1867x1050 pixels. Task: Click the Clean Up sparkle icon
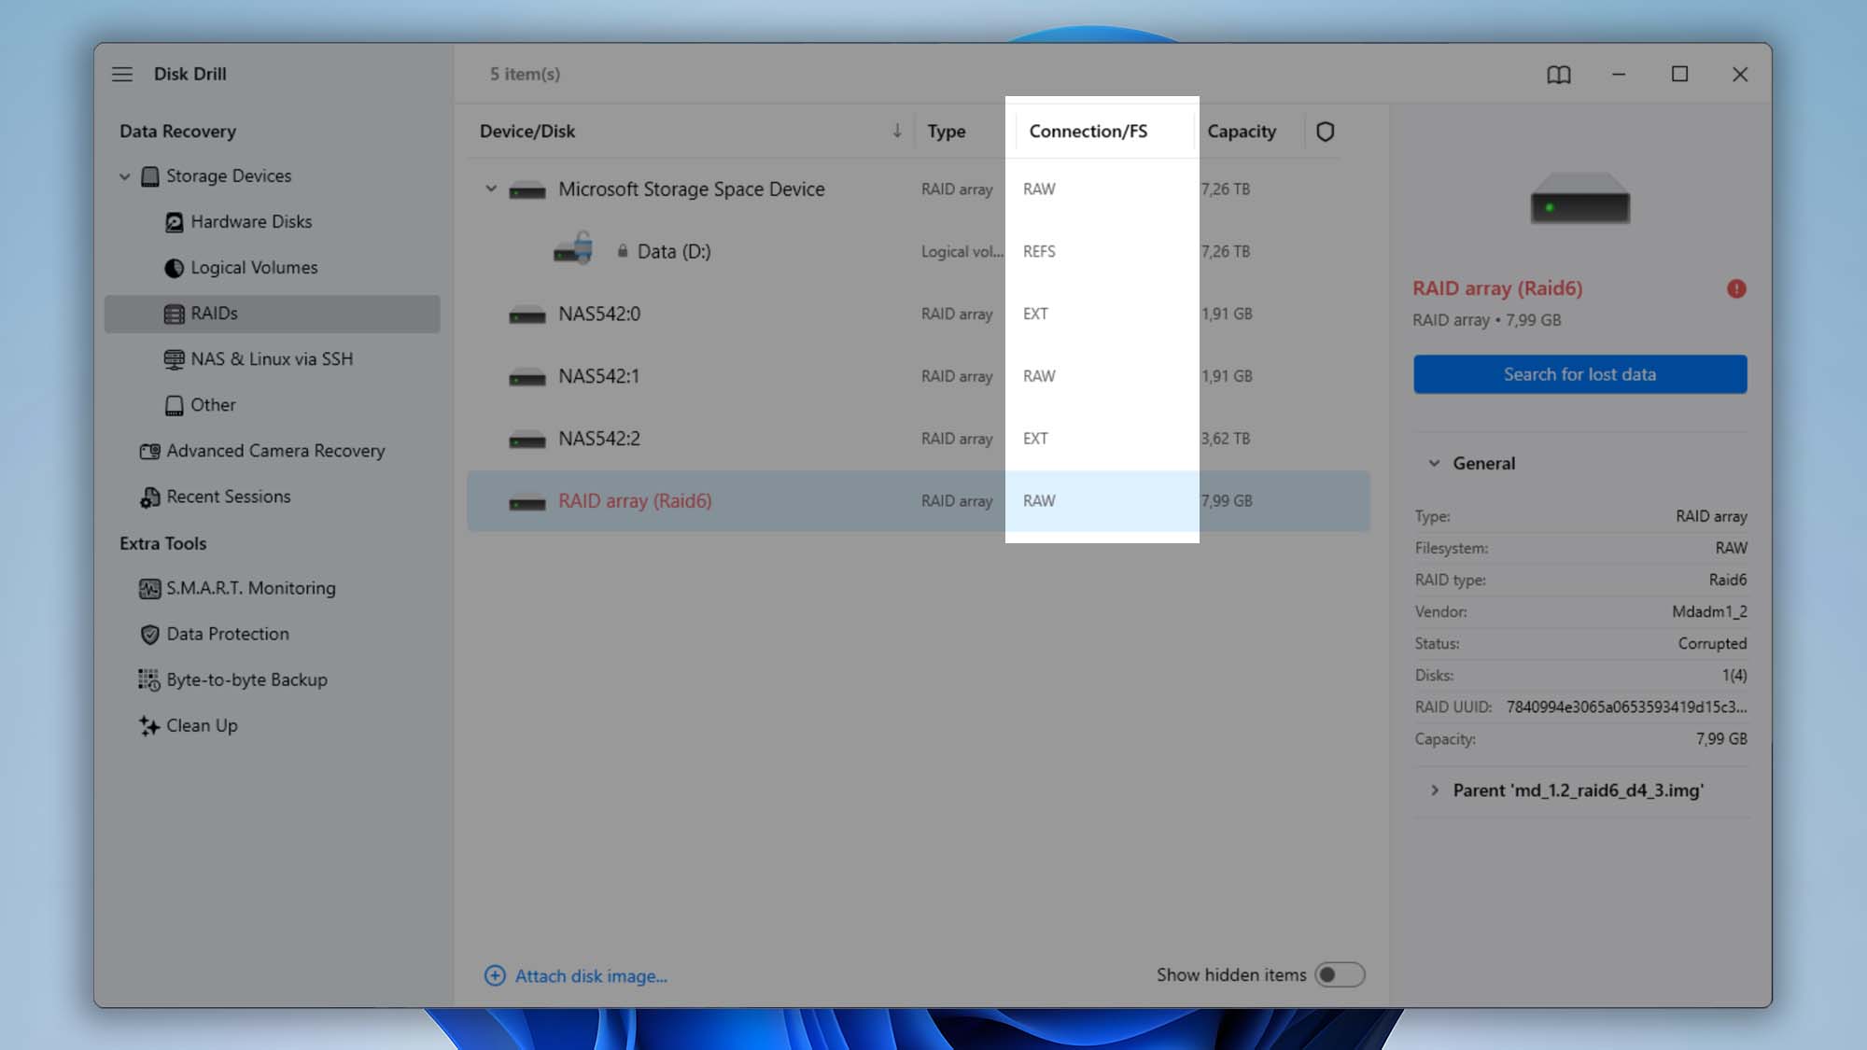point(149,725)
